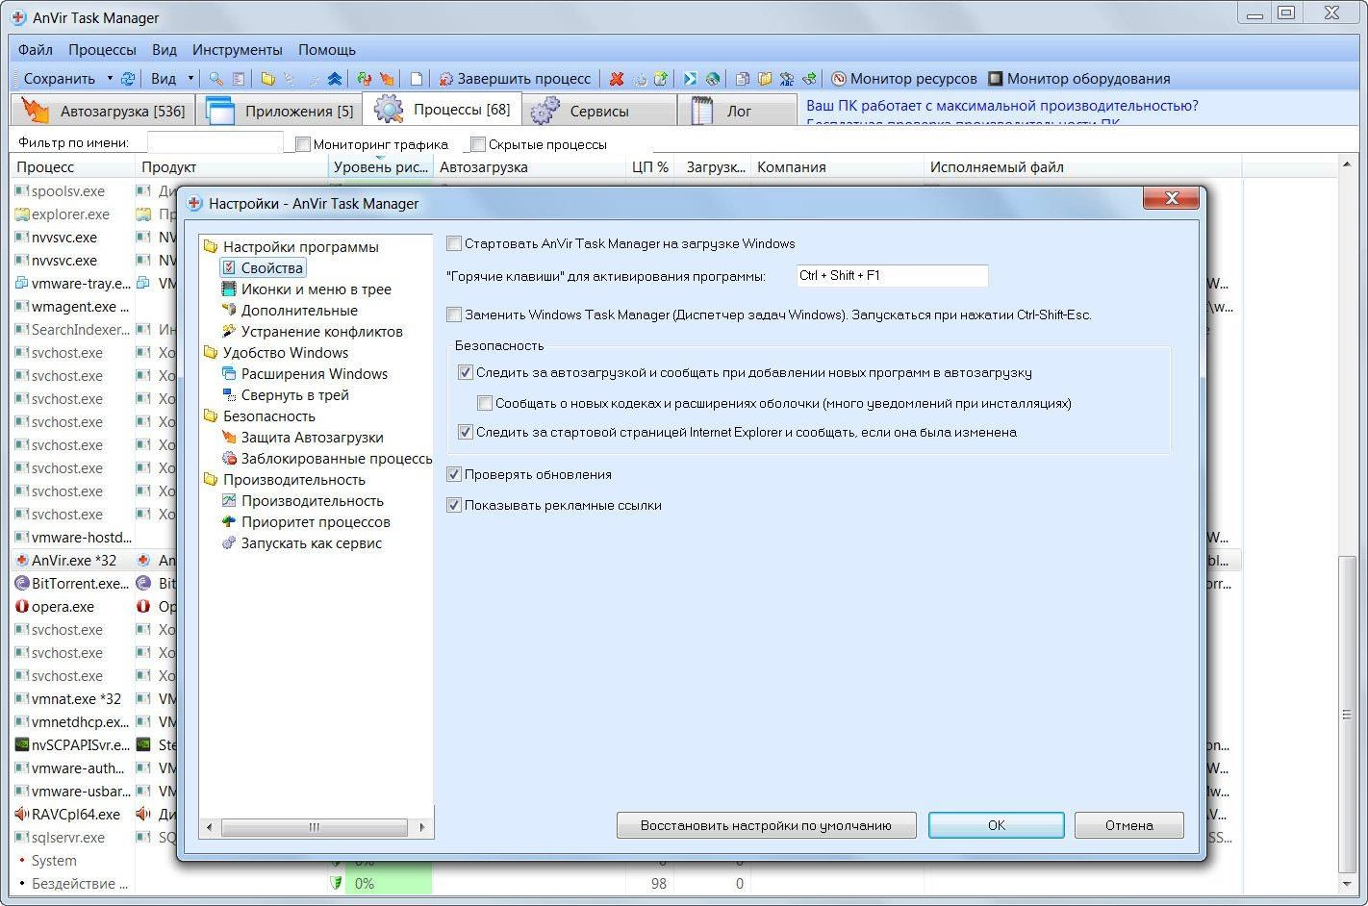Enable Стартовать AnVir Task Manager на загрузке Windows
The width and height of the screenshot is (1368, 906).
(x=454, y=243)
